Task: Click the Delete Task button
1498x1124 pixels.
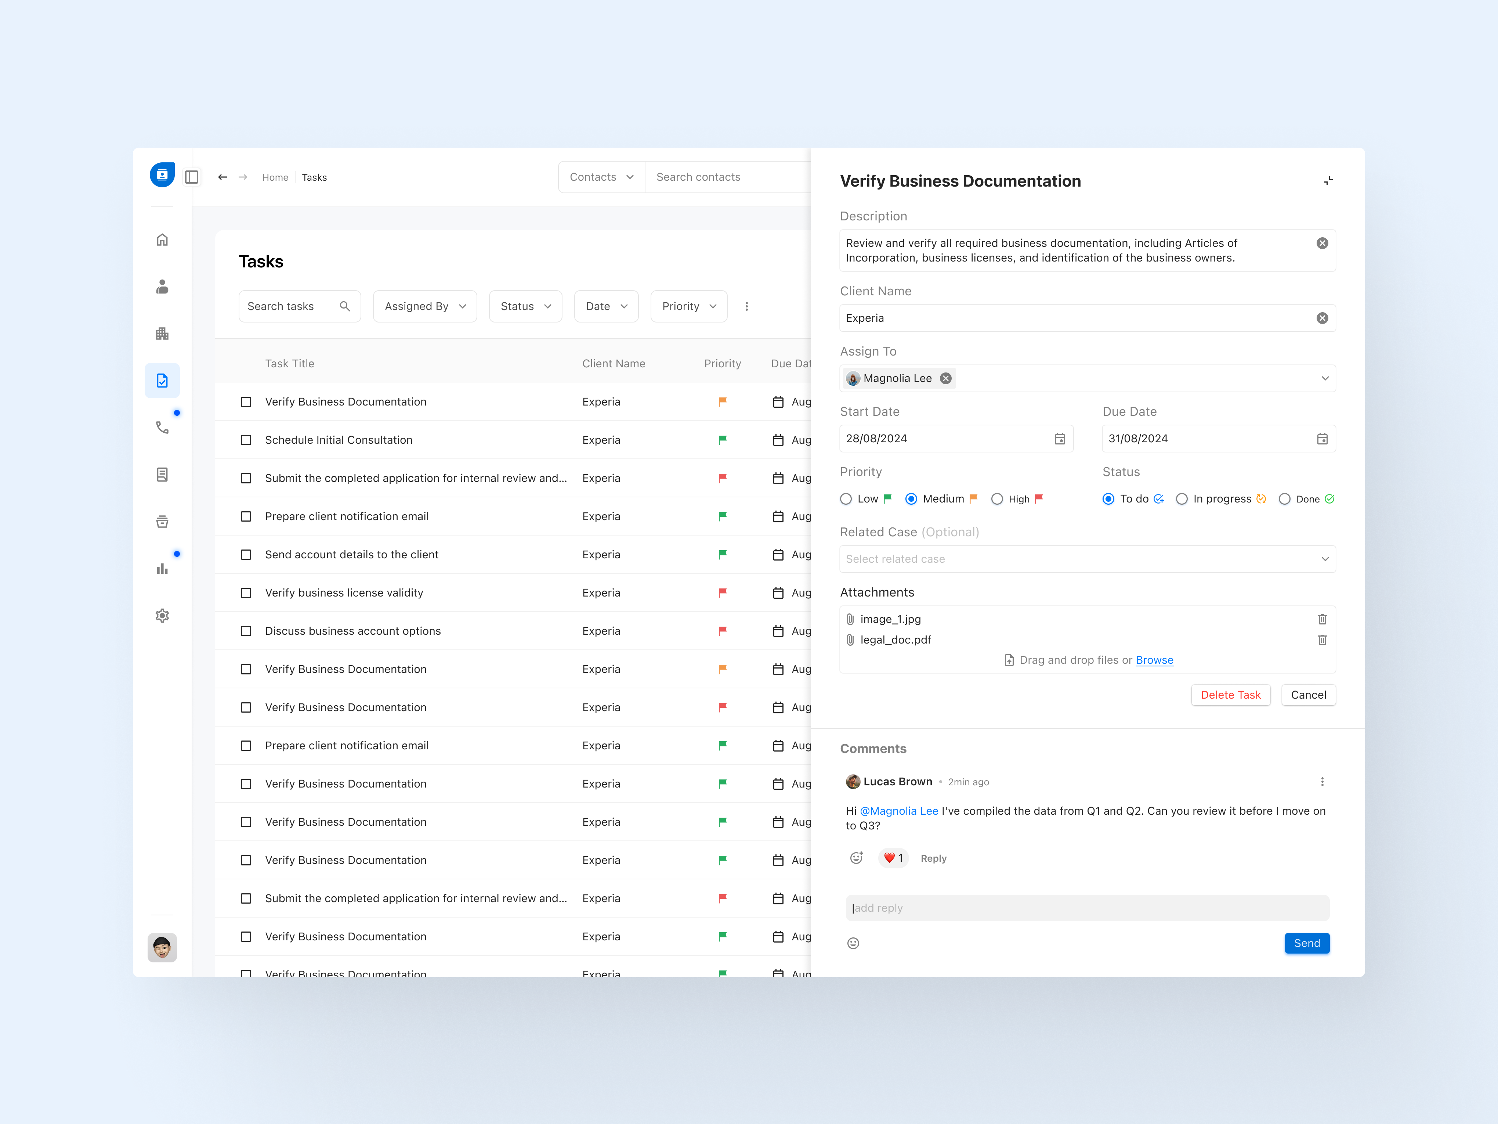Action: click(x=1230, y=695)
